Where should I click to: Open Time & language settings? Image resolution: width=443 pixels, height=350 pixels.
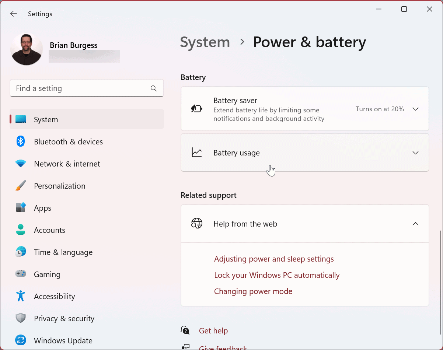[87, 252]
